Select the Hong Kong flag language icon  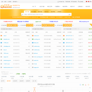pyautogui.click(x=89, y=2)
